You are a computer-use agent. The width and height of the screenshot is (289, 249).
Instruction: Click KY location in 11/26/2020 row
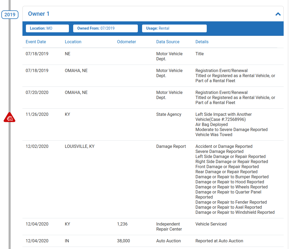tap(67, 114)
